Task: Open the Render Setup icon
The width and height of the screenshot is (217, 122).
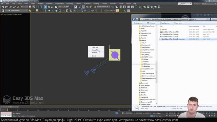Action: coord(144,7)
